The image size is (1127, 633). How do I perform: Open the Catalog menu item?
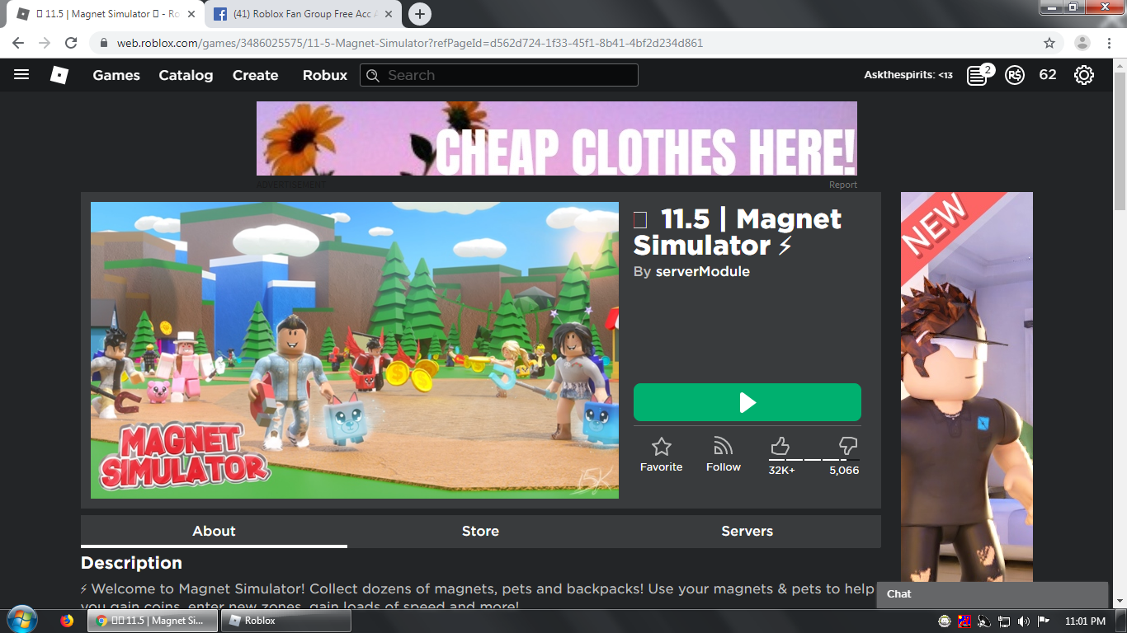[x=186, y=75]
